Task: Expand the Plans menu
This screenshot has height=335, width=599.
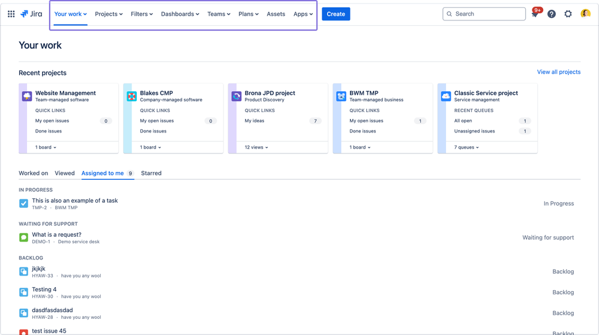Action: 248,14
